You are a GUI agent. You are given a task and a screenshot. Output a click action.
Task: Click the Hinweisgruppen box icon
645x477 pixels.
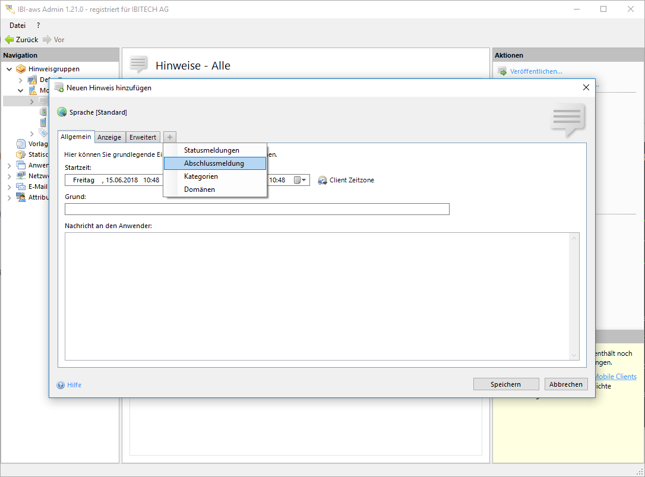point(21,69)
